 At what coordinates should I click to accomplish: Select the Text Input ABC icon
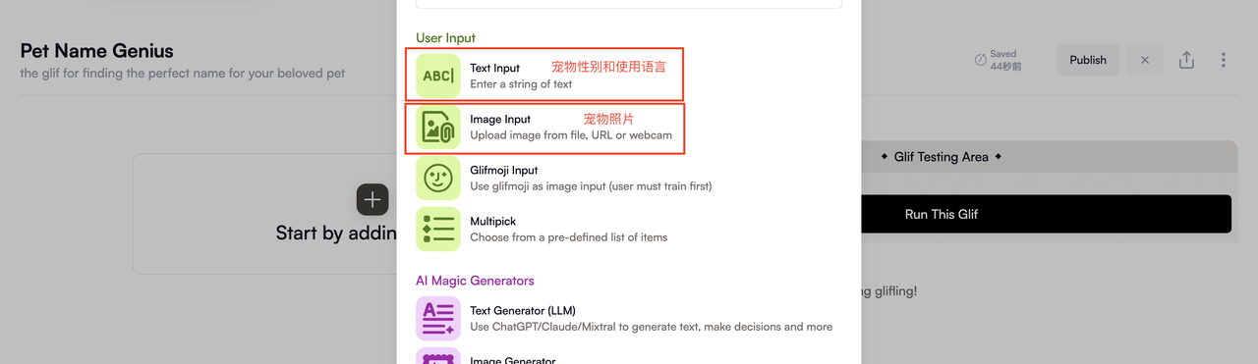438,76
